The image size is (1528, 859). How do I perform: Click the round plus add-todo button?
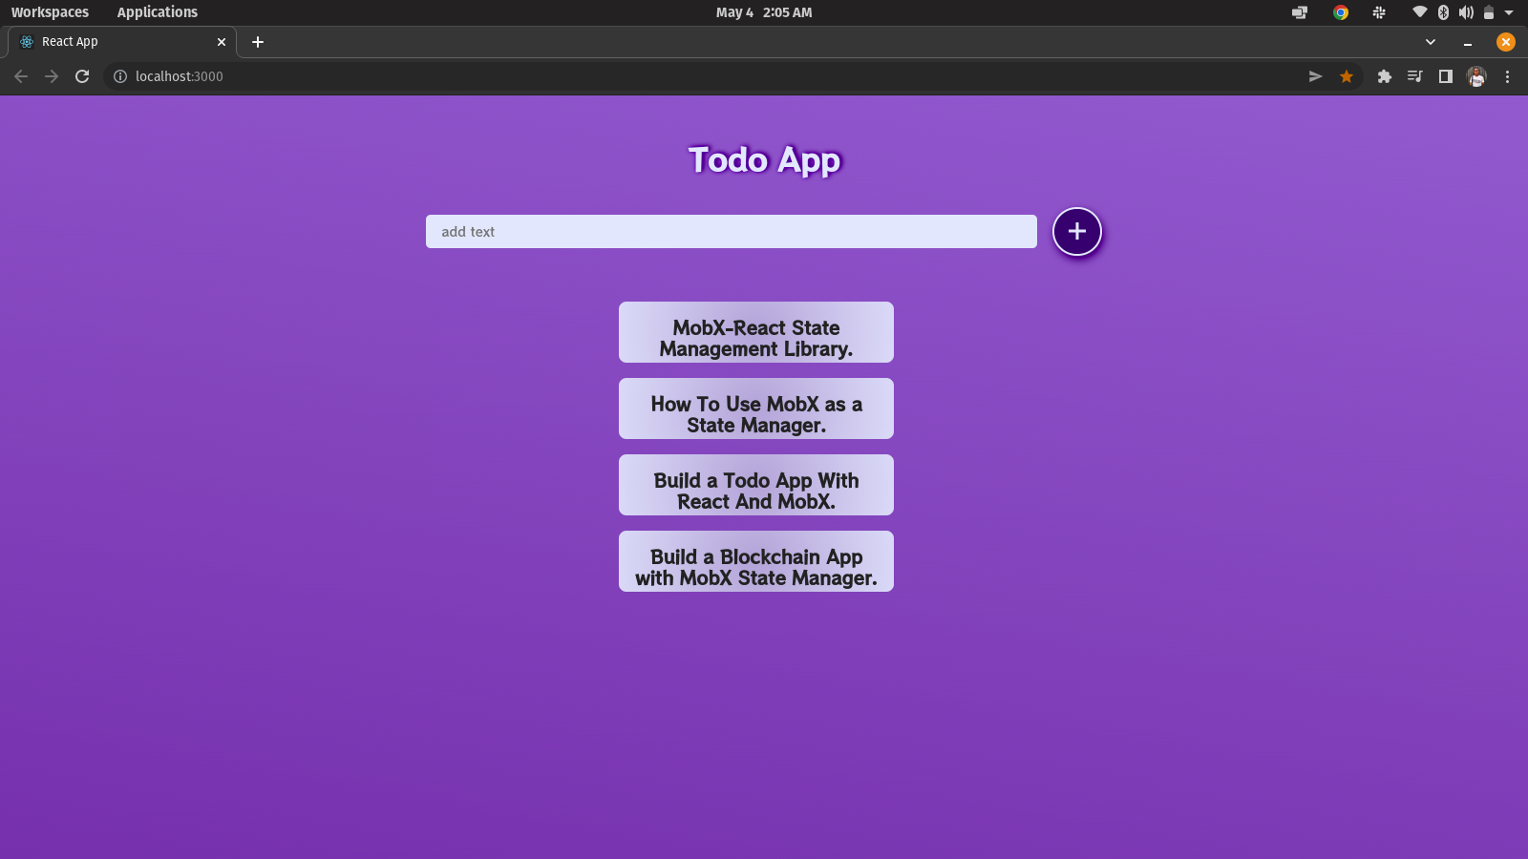pyautogui.click(x=1077, y=232)
